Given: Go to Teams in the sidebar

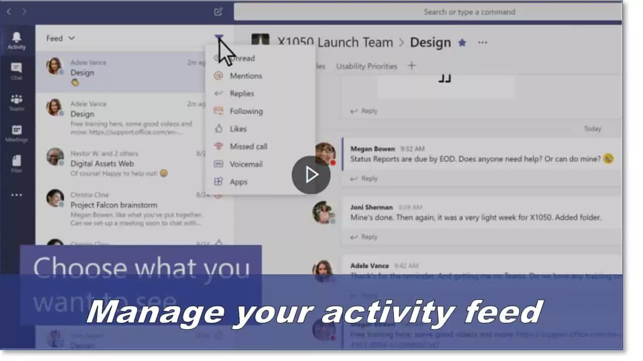Looking at the screenshot, I should [x=17, y=102].
